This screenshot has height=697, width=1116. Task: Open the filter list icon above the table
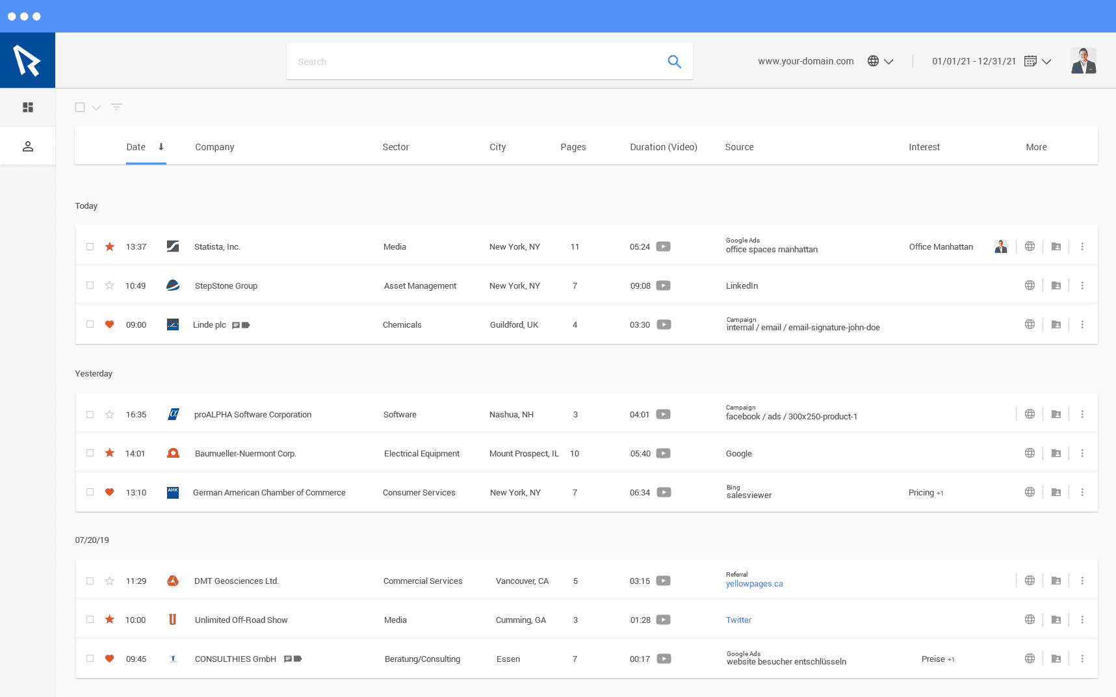[116, 107]
